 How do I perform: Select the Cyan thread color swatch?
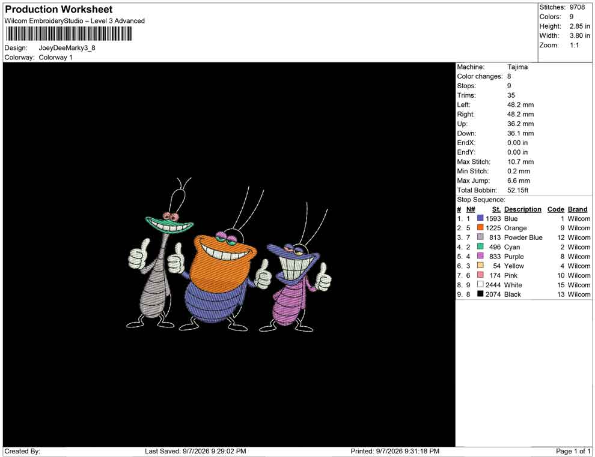480,246
